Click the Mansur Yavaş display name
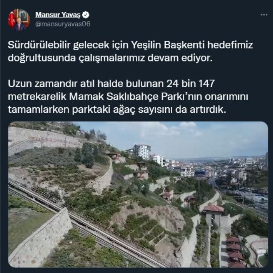273x273 pixels. pos(58,15)
